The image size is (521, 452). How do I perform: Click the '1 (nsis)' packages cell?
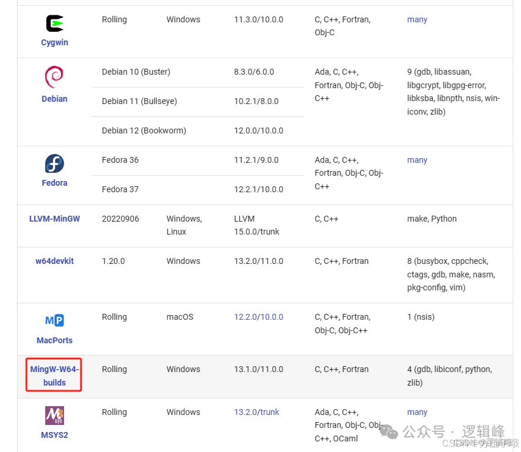coord(421,317)
